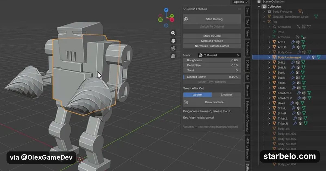Open the 3D Print sidebar tab

247,64
